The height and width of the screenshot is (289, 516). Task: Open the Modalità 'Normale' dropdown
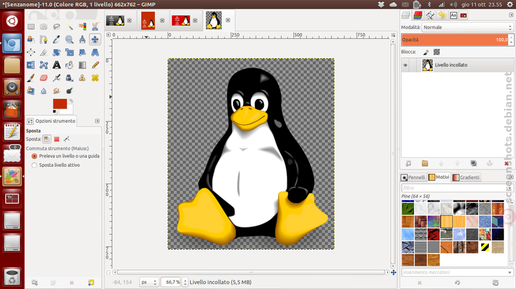(468, 27)
